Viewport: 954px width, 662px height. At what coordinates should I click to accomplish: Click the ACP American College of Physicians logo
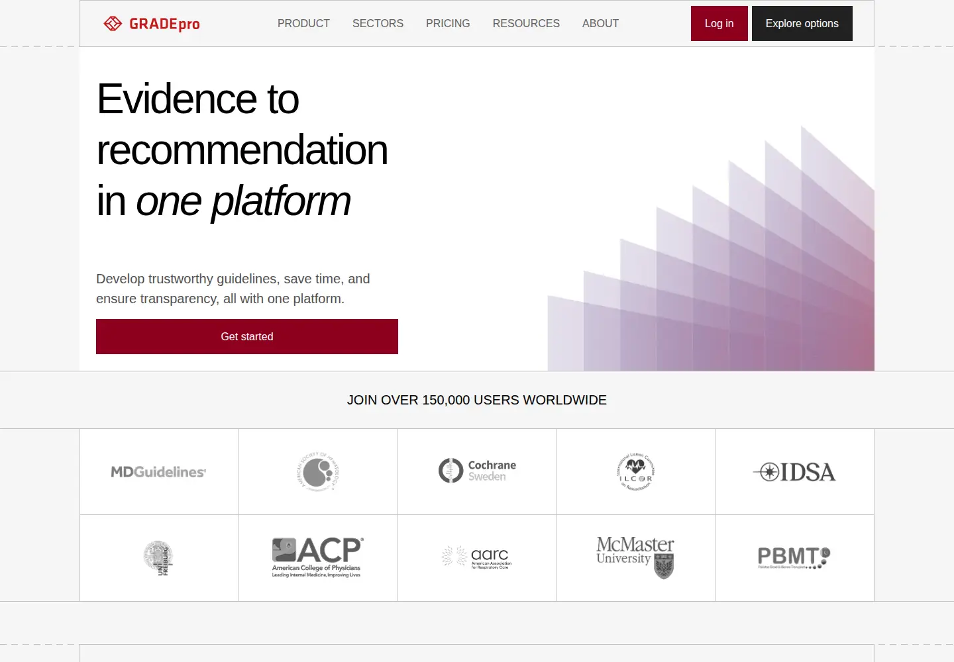point(318,557)
